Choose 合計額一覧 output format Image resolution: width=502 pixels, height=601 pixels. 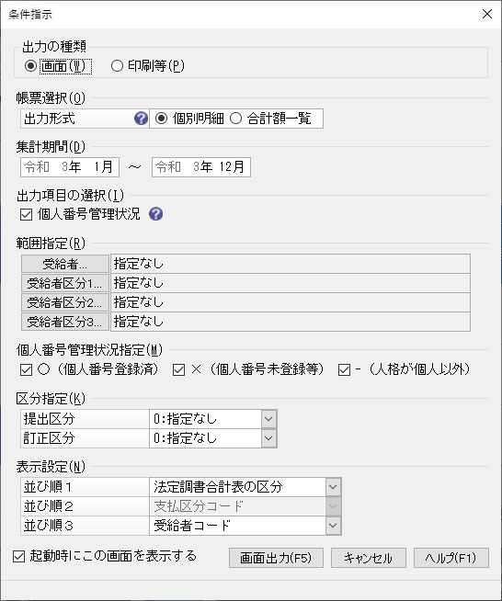(236, 119)
